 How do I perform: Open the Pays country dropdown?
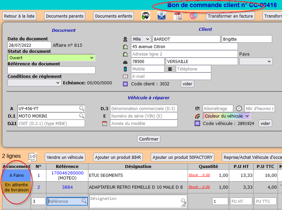pos(256,61)
